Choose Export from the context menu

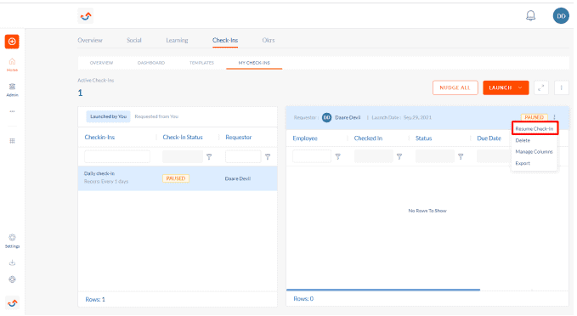523,163
